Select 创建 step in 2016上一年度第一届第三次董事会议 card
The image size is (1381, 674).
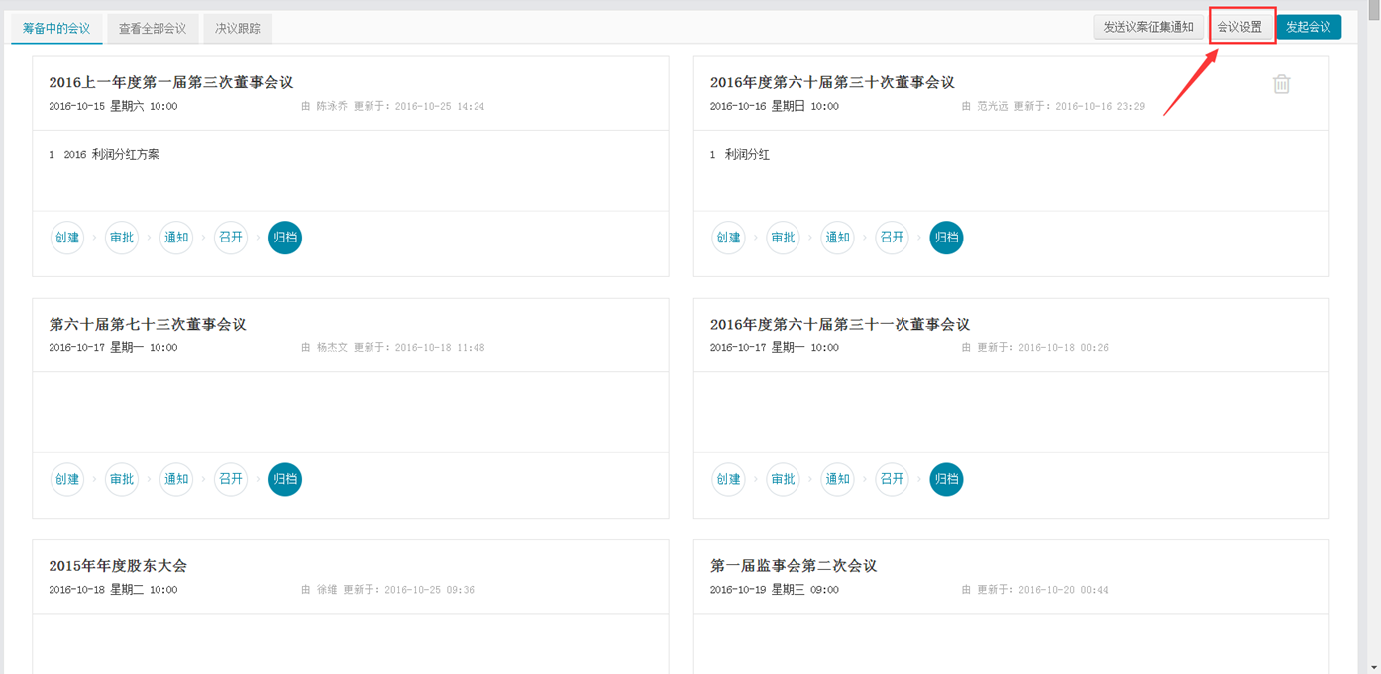[67, 238]
